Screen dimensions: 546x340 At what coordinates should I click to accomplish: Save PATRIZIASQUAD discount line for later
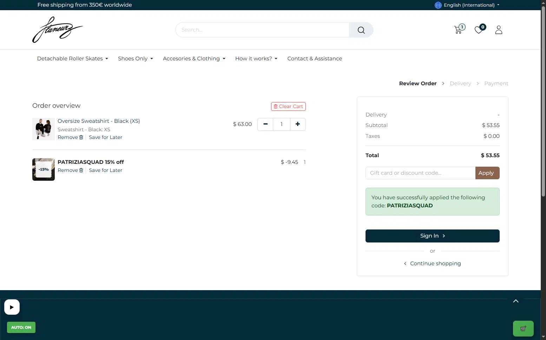tap(106, 170)
